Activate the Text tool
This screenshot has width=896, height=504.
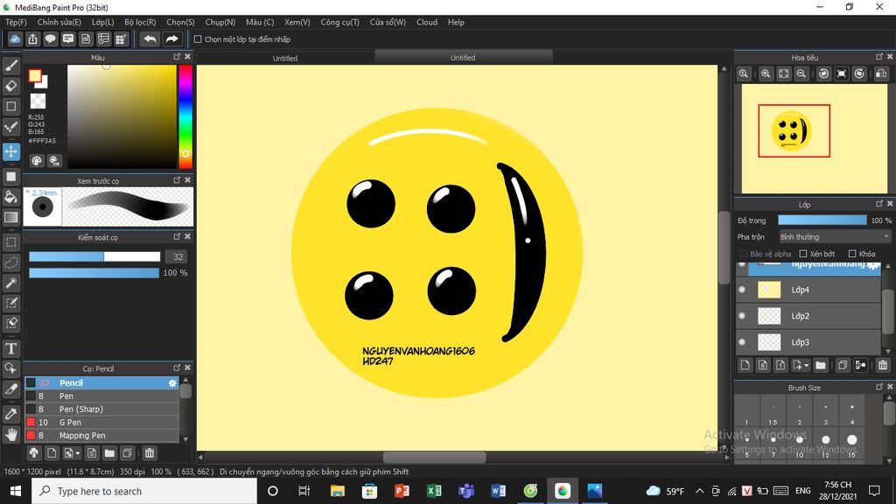tap(11, 348)
